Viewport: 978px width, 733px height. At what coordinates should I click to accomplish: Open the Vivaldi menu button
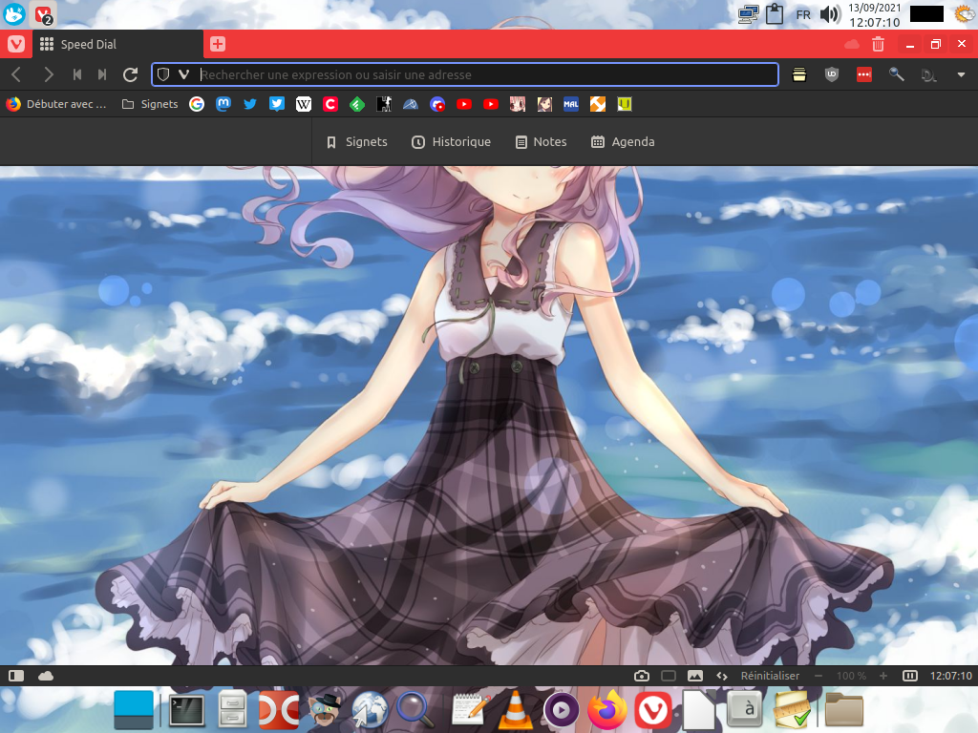[x=16, y=44]
